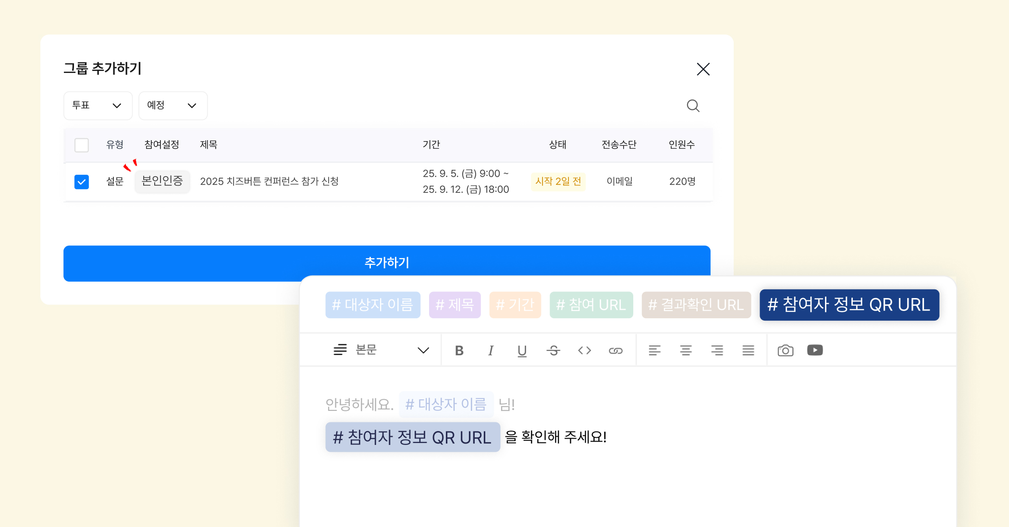The width and height of the screenshot is (1009, 527).
Task: Insert code block with brackets icon
Action: click(x=584, y=351)
